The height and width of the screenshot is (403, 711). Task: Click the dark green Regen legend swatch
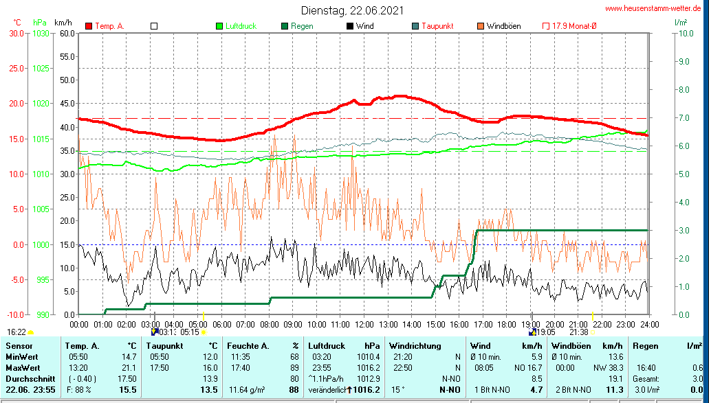click(285, 26)
